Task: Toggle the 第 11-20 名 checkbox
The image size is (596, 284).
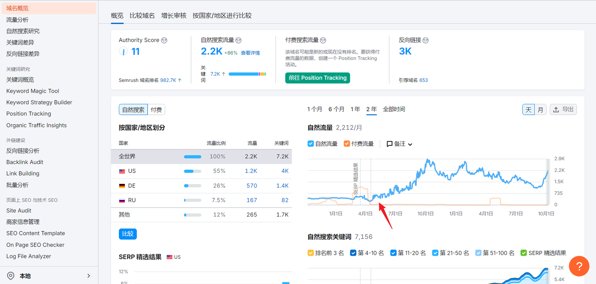Action: (393, 253)
